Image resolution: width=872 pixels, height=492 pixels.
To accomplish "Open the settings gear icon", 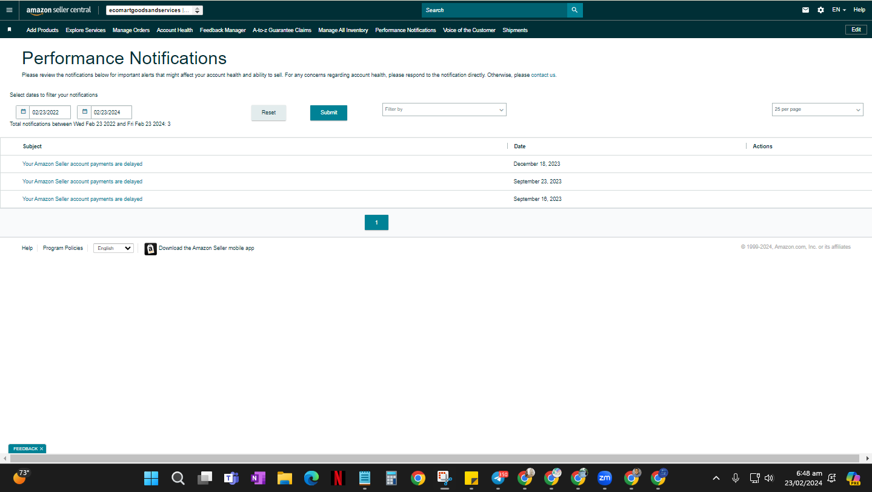I will point(820,10).
